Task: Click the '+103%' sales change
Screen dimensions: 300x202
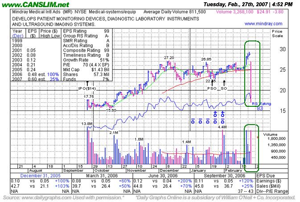Action: pos(62,186)
